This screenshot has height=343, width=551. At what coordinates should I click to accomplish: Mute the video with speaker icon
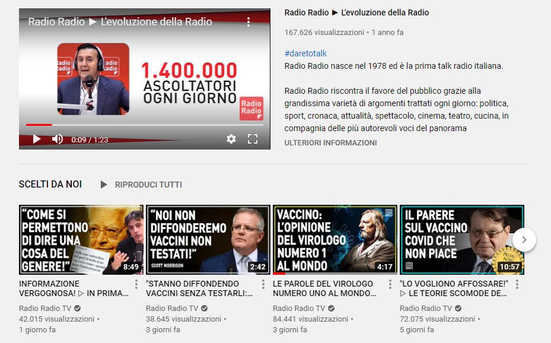[x=58, y=139]
